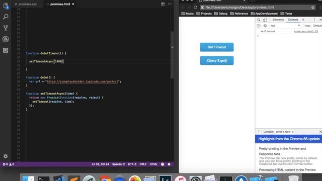The height and width of the screenshot is (181, 322).
Task: Open notifications bell in status bar
Action: point(169,164)
